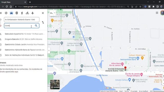Click the browser address bar URL
Screen dimensions: 164x92
click(72, 7)
